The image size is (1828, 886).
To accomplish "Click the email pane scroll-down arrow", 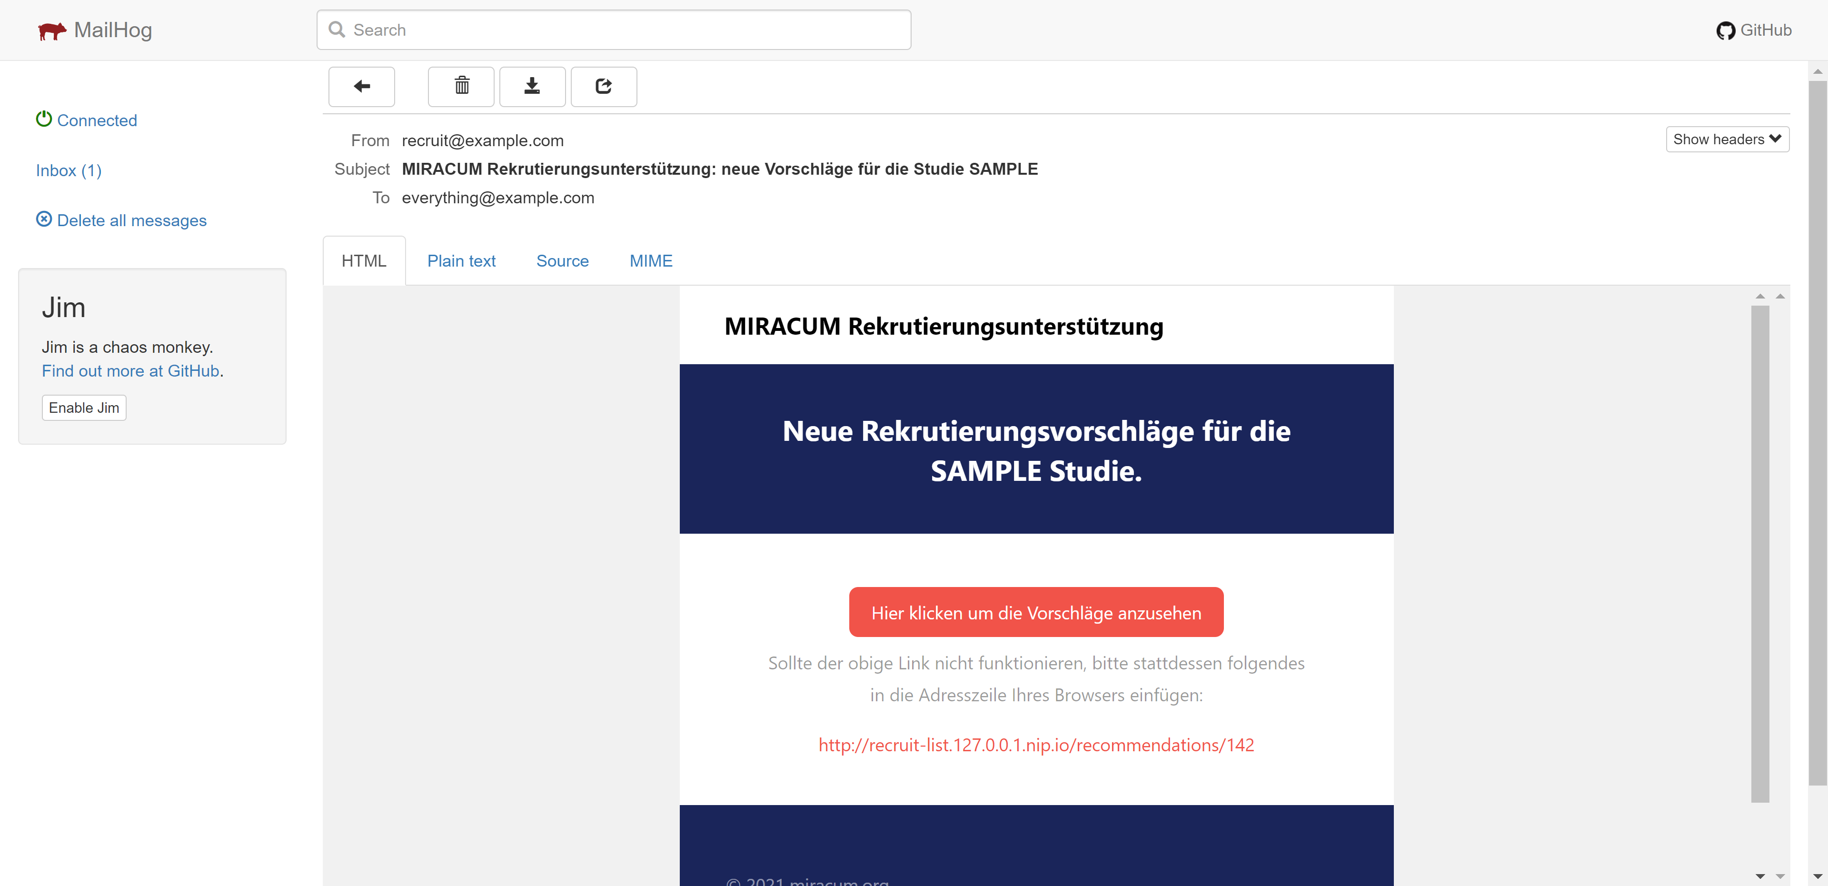I will [1760, 876].
